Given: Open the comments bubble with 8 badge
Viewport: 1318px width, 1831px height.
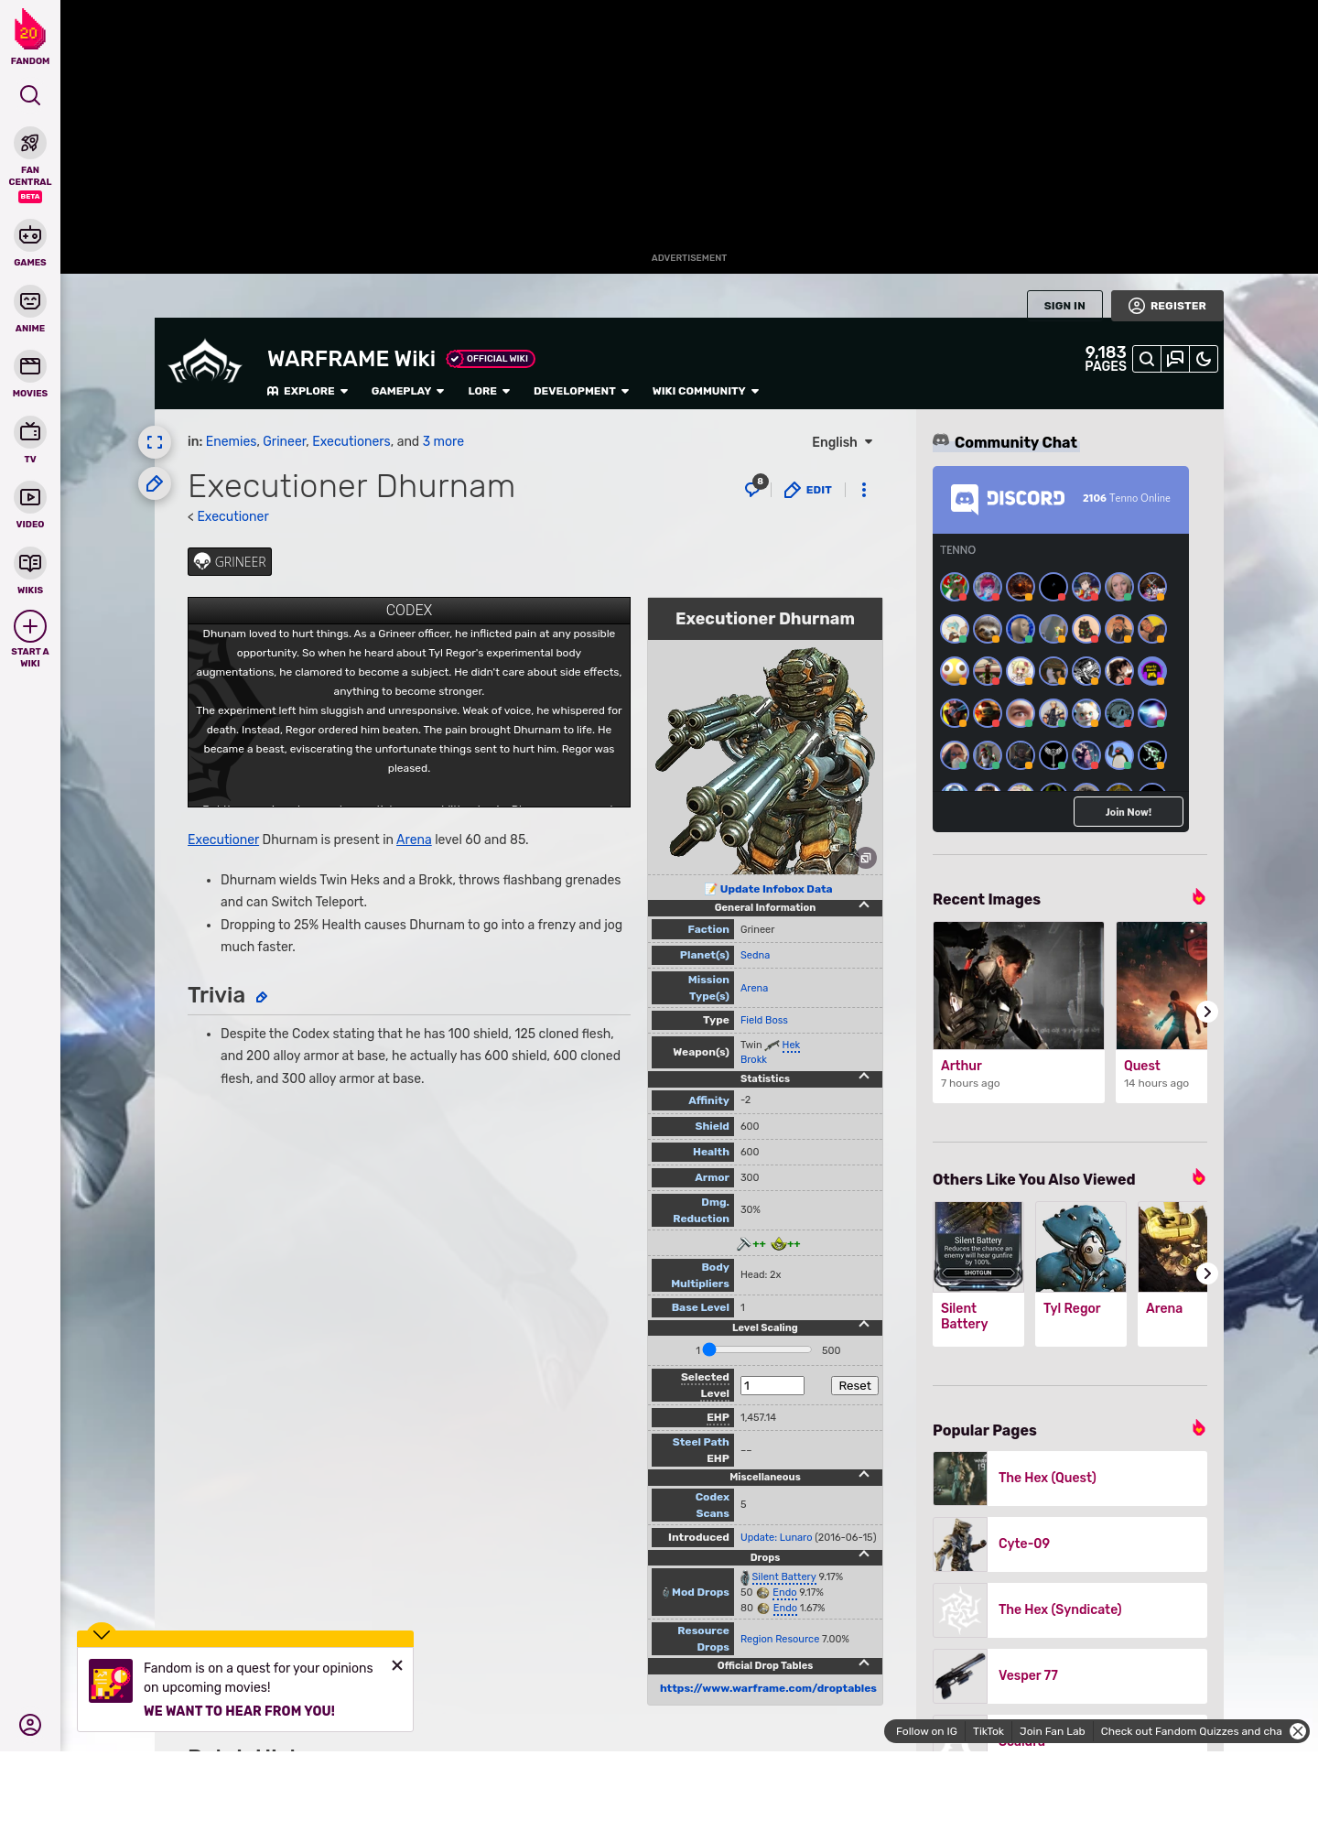Looking at the screenshot, I should coord(753,489).
